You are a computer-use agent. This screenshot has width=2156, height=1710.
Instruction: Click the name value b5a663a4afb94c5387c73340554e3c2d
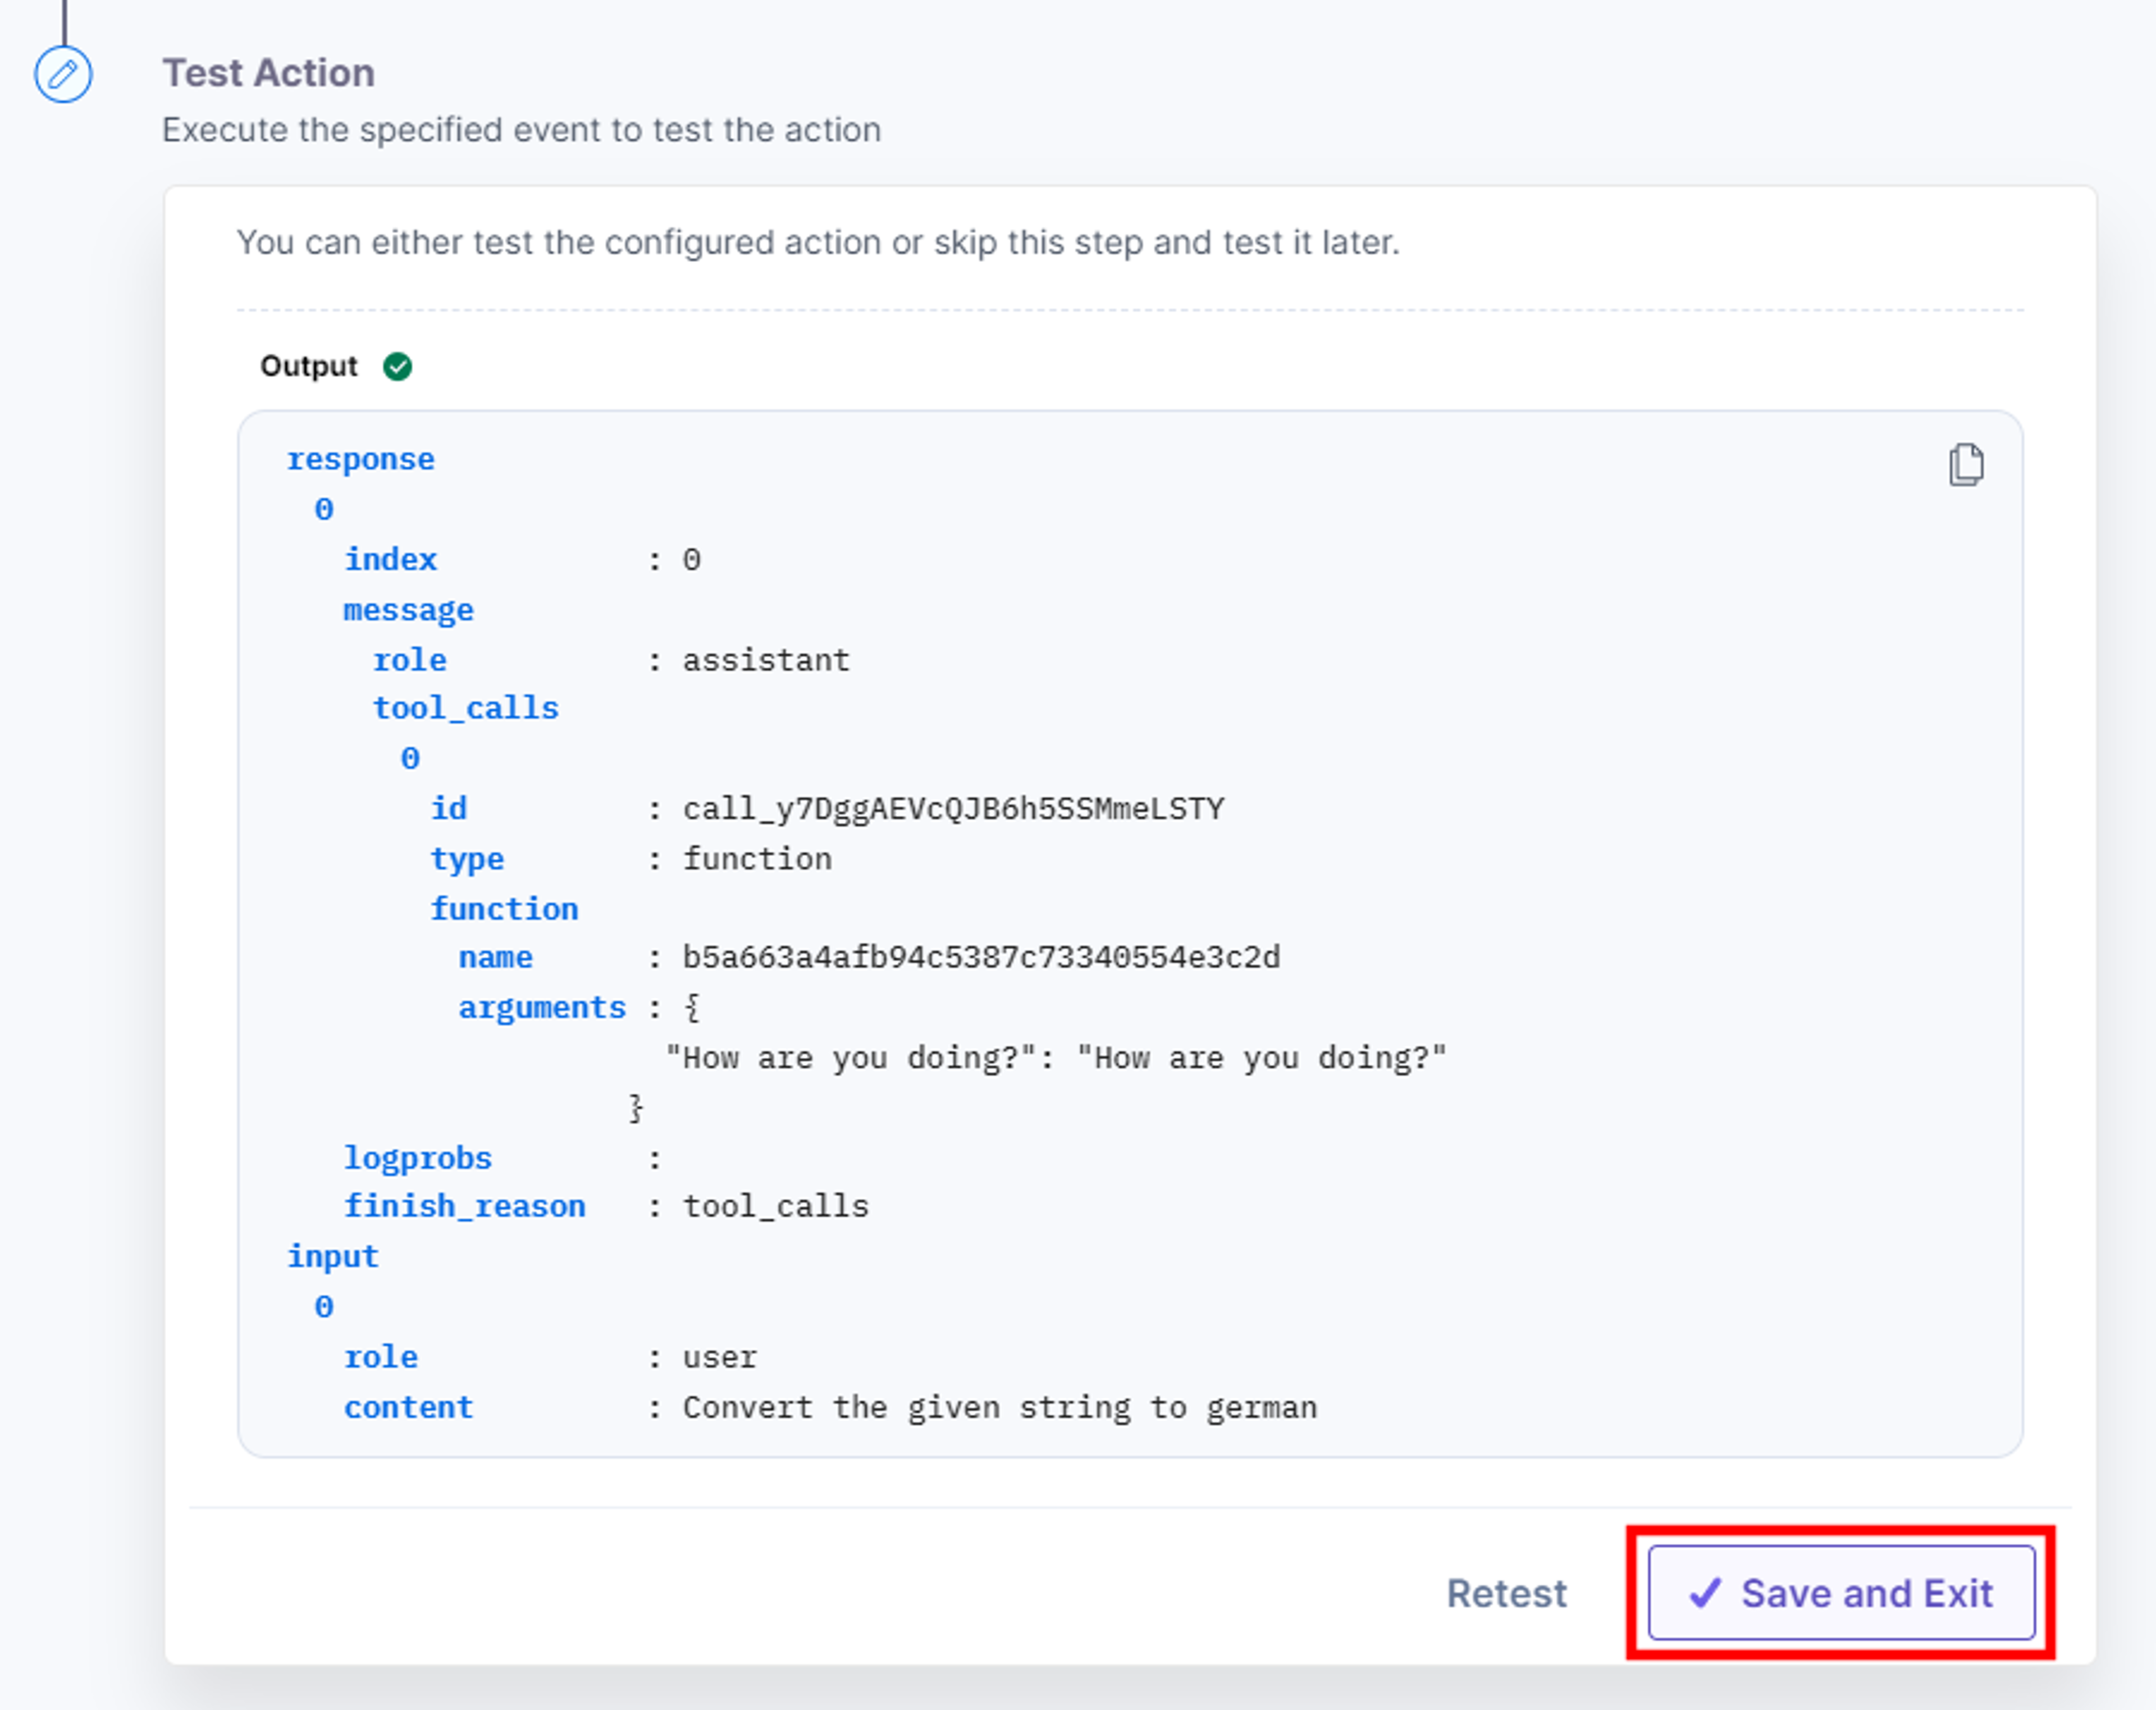981,957
